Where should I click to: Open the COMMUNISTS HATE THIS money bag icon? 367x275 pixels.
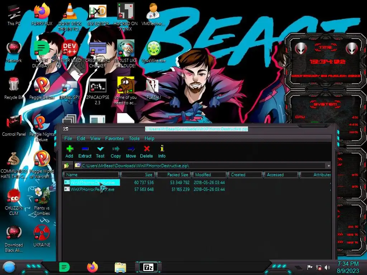tap(14, 165)
